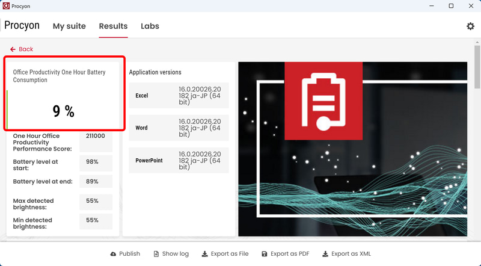Click the 98% battery level at start value
481x266 pixels.
click(x=92, y=161)
